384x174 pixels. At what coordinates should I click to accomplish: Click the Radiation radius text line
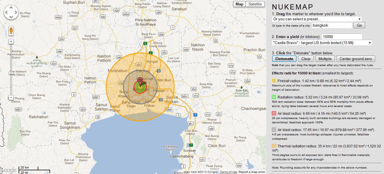coord(323,97)
